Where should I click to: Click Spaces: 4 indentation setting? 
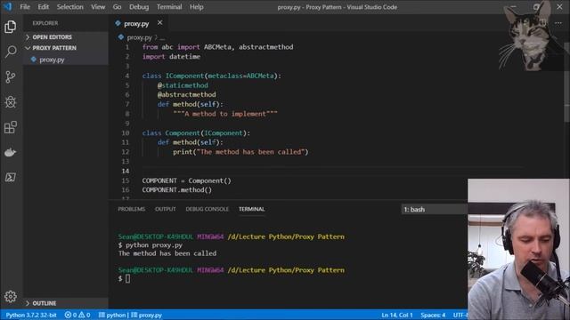(433, 315)
